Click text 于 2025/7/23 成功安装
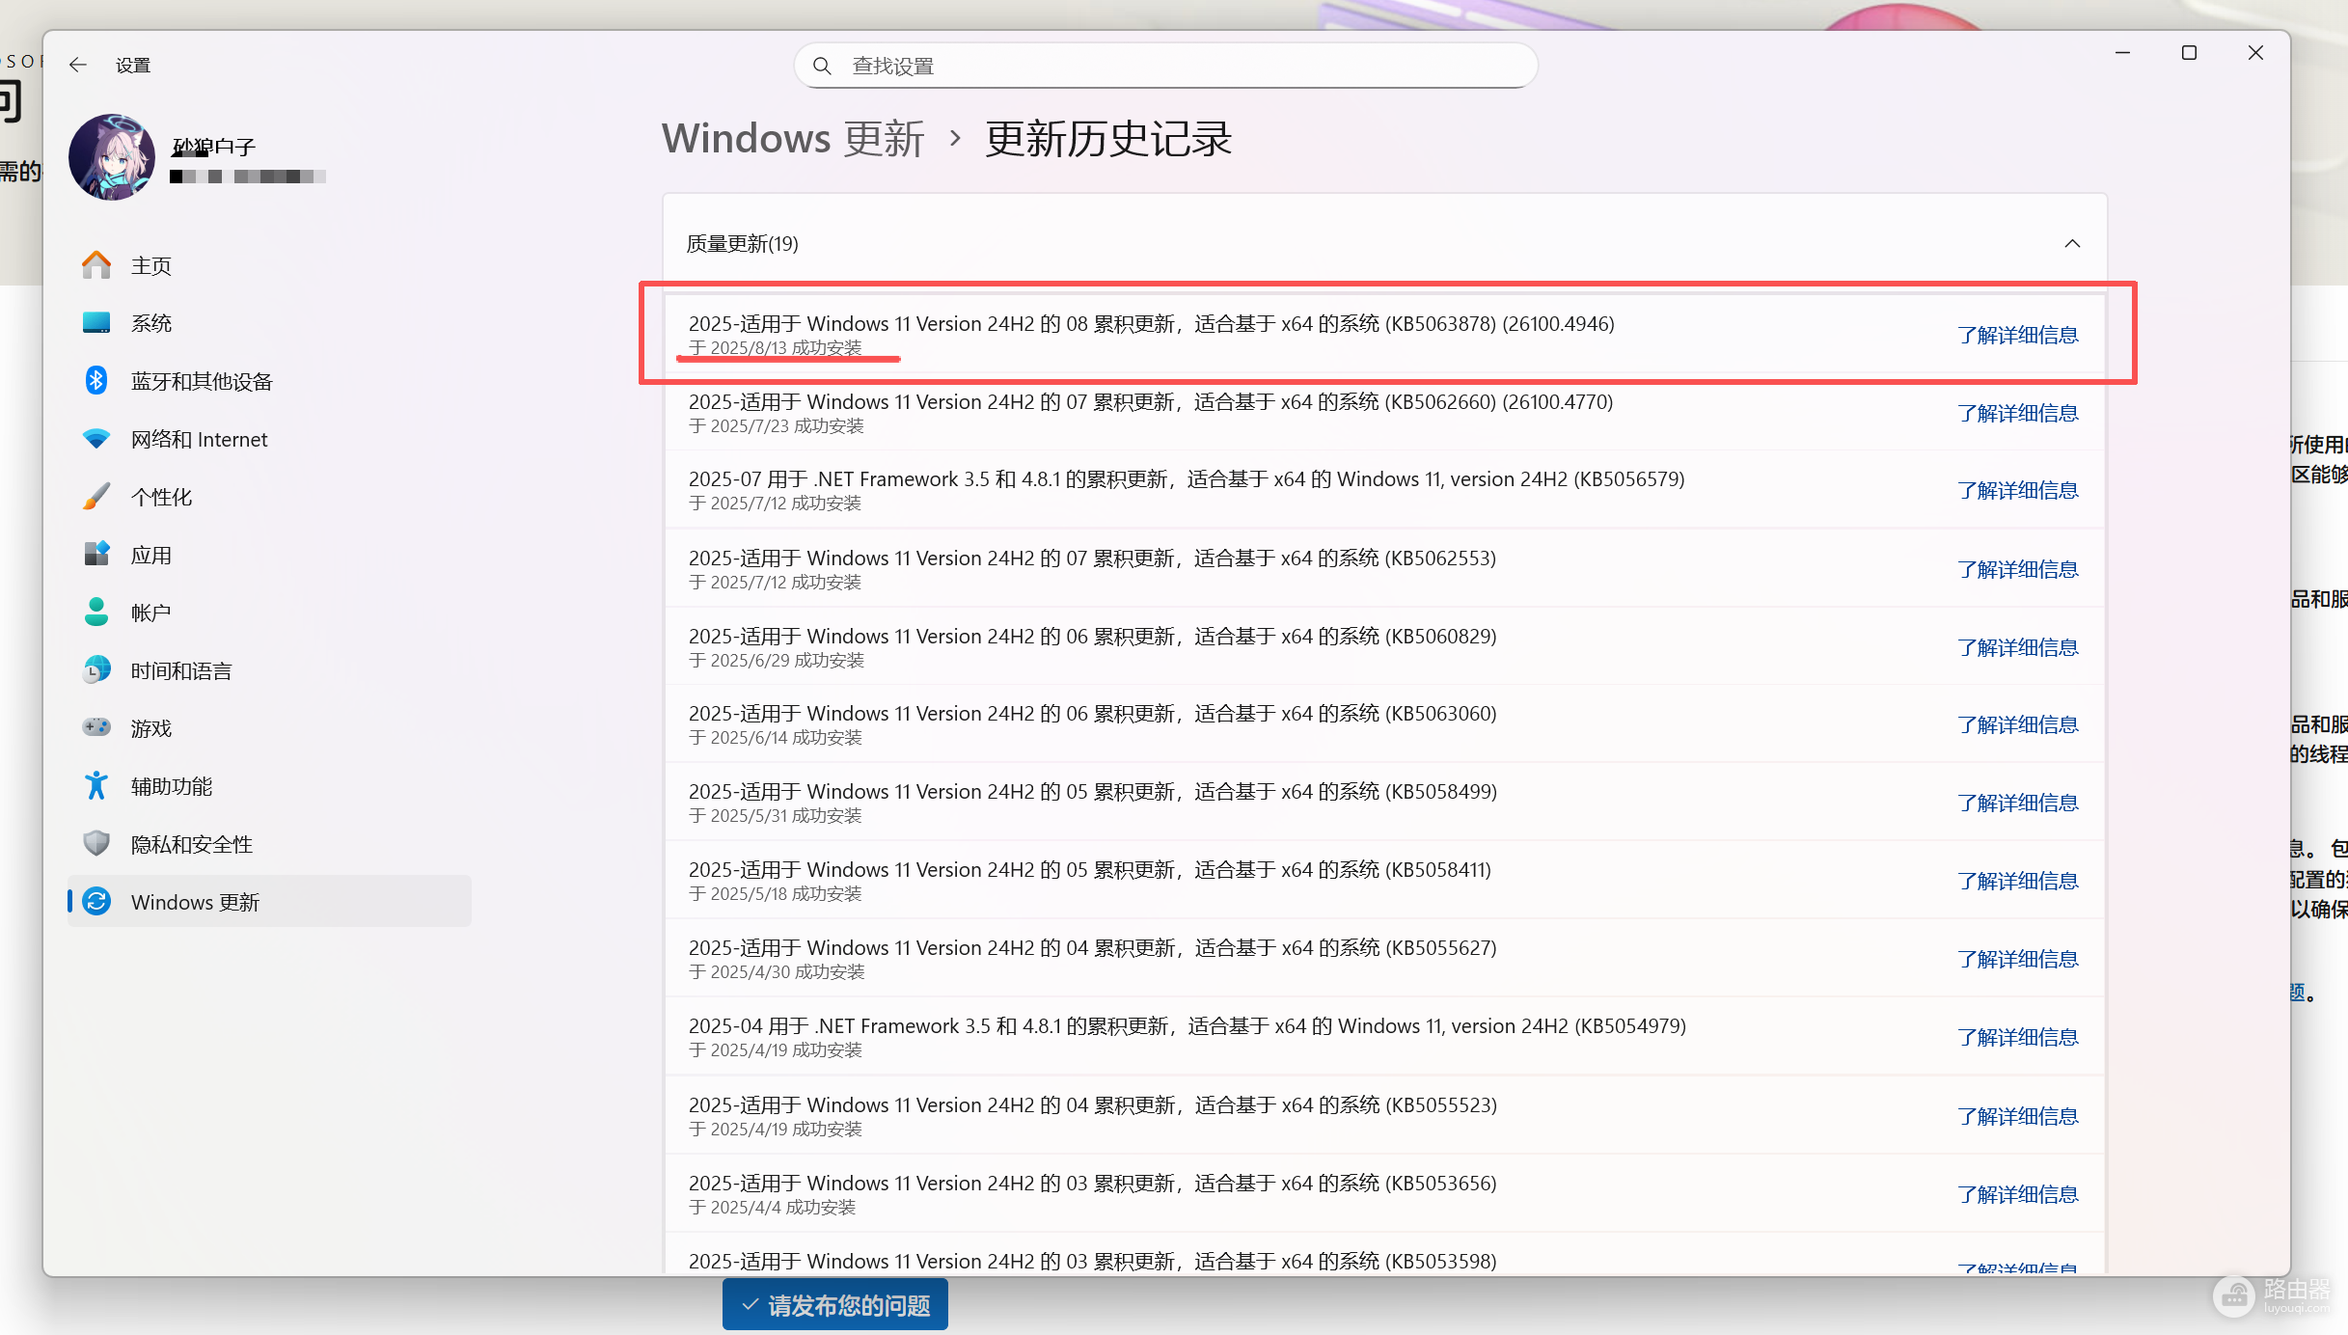 click(777, 426)
